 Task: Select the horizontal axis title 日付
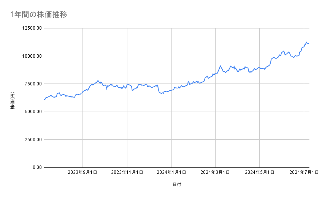(x=177, y=184)
